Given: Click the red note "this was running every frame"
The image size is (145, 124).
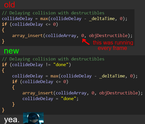Looking at the screenshot, I should (113, 45).
